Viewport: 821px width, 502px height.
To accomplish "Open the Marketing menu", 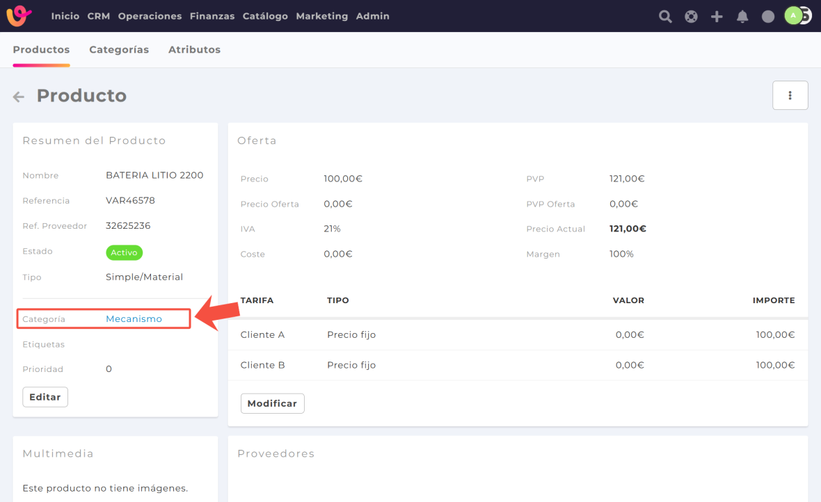I will 321,16.
